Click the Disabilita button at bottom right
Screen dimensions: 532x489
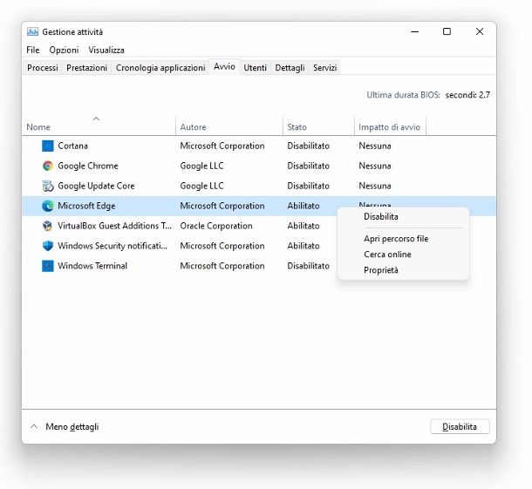click(460, 426)
